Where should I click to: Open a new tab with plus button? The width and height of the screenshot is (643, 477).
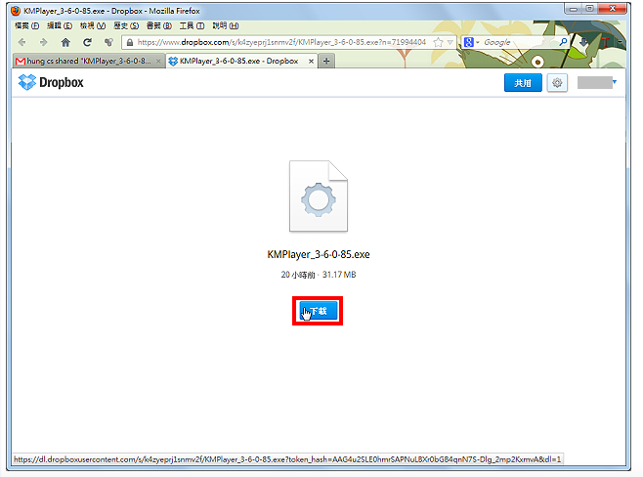point(326,62)
